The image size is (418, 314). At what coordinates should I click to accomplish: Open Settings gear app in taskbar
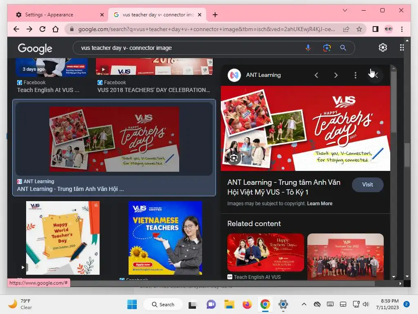tap(283, 304)
